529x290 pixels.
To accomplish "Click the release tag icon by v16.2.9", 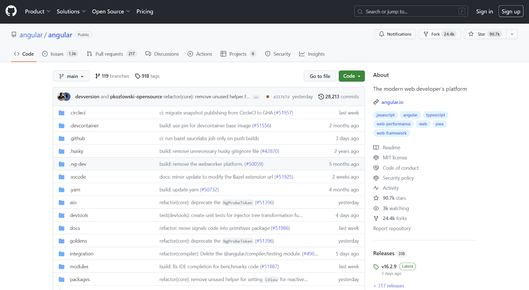I will pos(376,267).
